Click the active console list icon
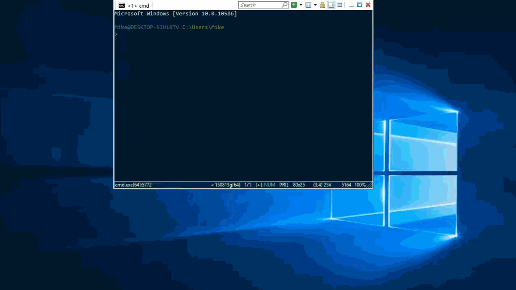516x290 pixels. click(308, 5)
